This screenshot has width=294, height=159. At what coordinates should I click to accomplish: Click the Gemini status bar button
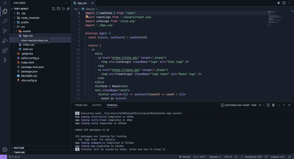(185, 157)
